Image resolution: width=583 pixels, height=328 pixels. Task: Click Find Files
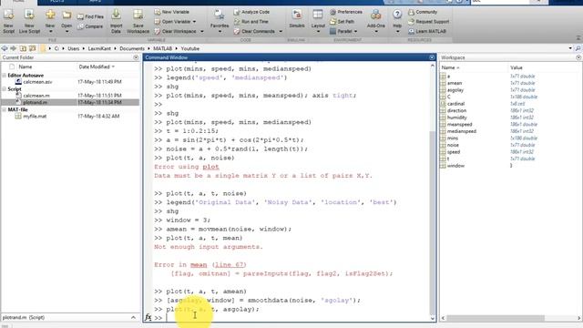tap(90, 16)
